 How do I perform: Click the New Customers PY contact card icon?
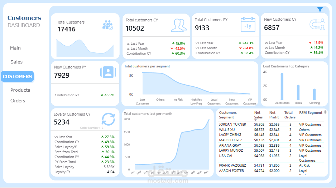point(108,72)
